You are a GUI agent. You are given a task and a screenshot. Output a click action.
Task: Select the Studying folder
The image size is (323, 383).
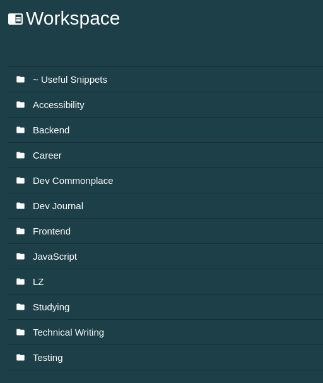tap(165, 307)
